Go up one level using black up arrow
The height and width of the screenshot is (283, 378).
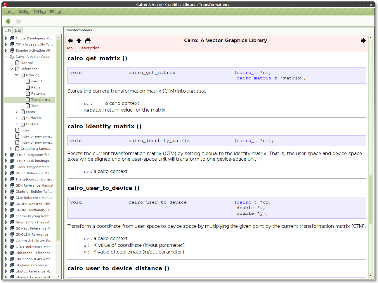(79, 41)
